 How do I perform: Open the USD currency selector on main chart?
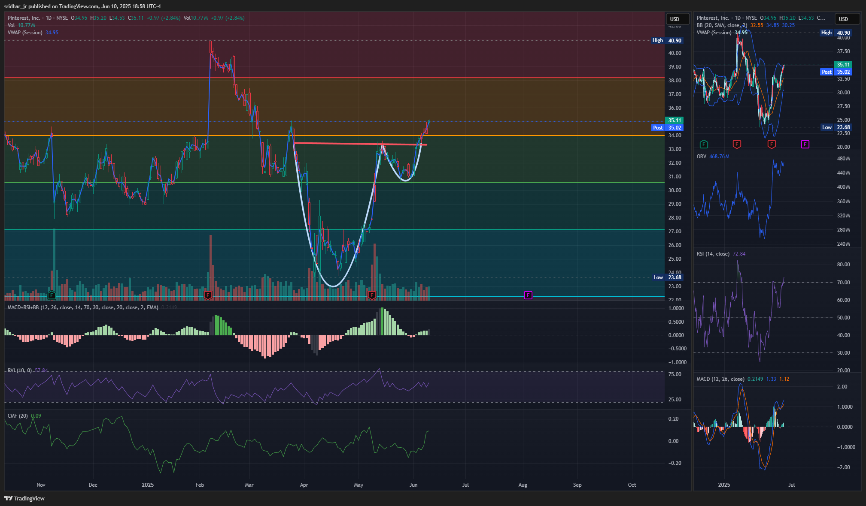[x=678, y=19]
